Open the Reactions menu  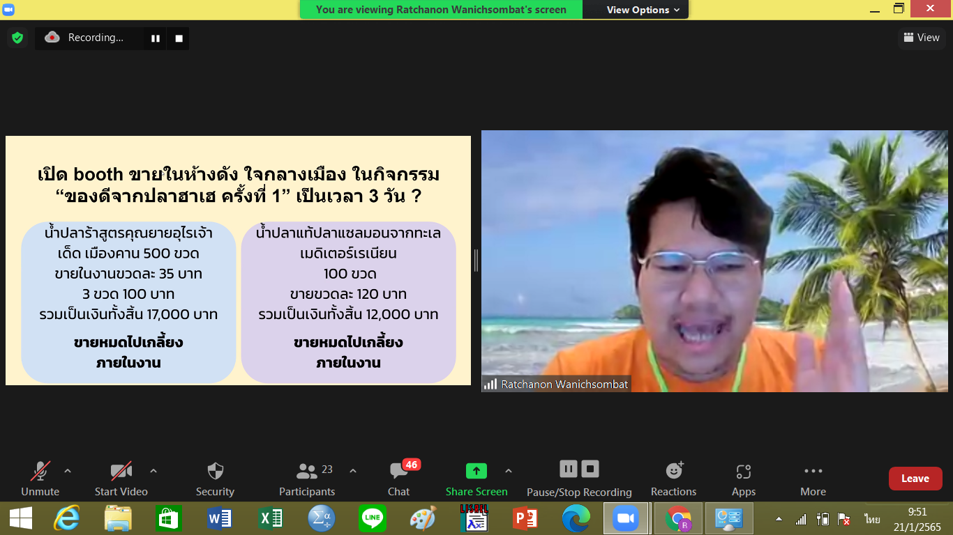(x=673, y=479)
